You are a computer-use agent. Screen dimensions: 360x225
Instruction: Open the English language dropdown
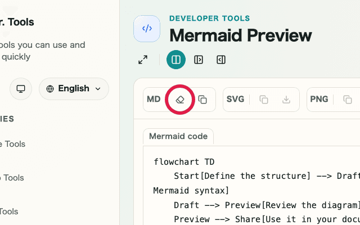(x=74, y=89)
